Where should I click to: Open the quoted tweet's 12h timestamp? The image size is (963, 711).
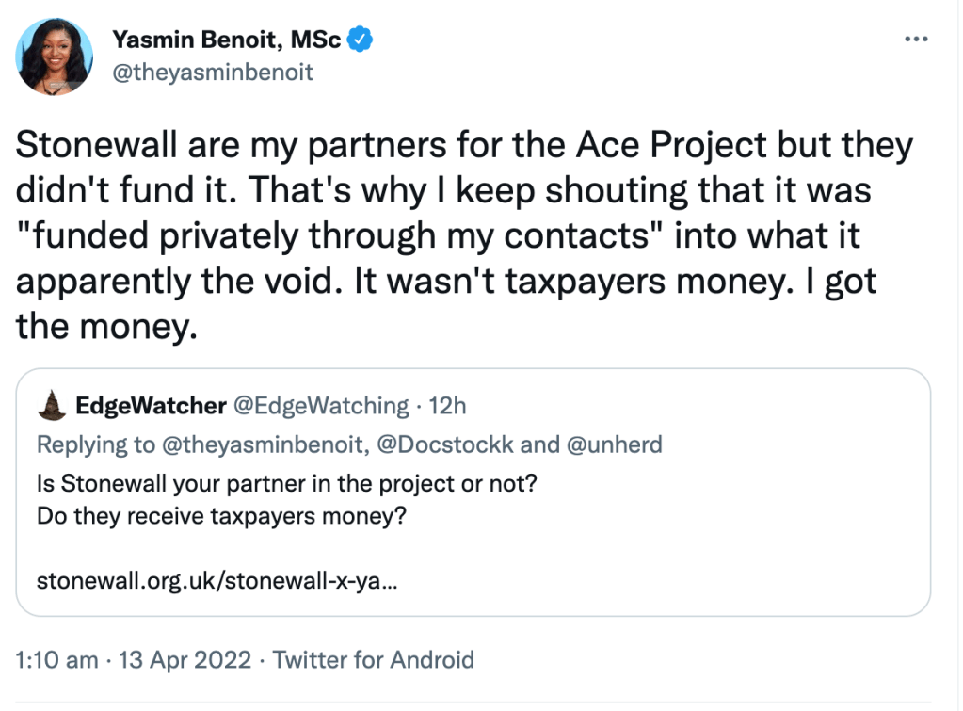[x=448, y=406]
